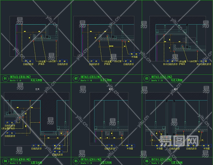Select L形金属护角条 label in detail 02

tap(108, 63)
